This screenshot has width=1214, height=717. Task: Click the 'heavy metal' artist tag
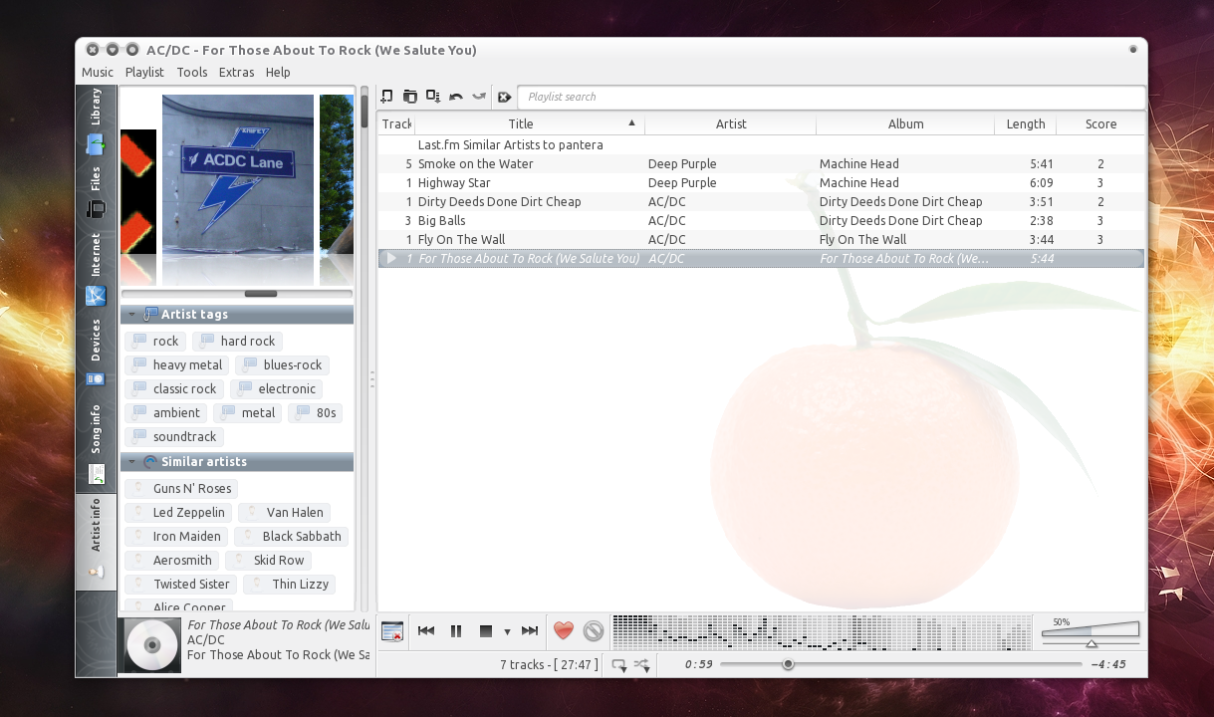pyautogui.click(x=176, y=365)
